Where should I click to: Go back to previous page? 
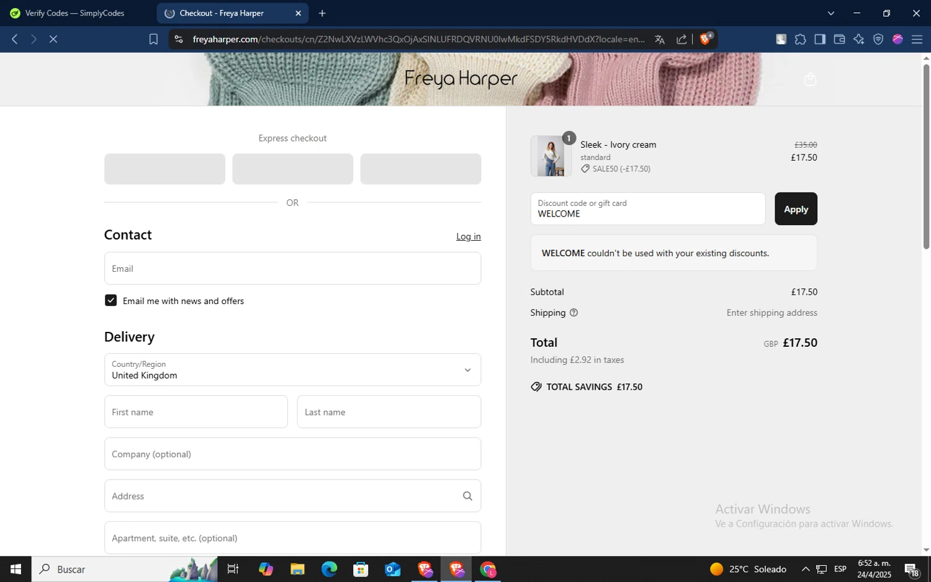pos(15,39)
